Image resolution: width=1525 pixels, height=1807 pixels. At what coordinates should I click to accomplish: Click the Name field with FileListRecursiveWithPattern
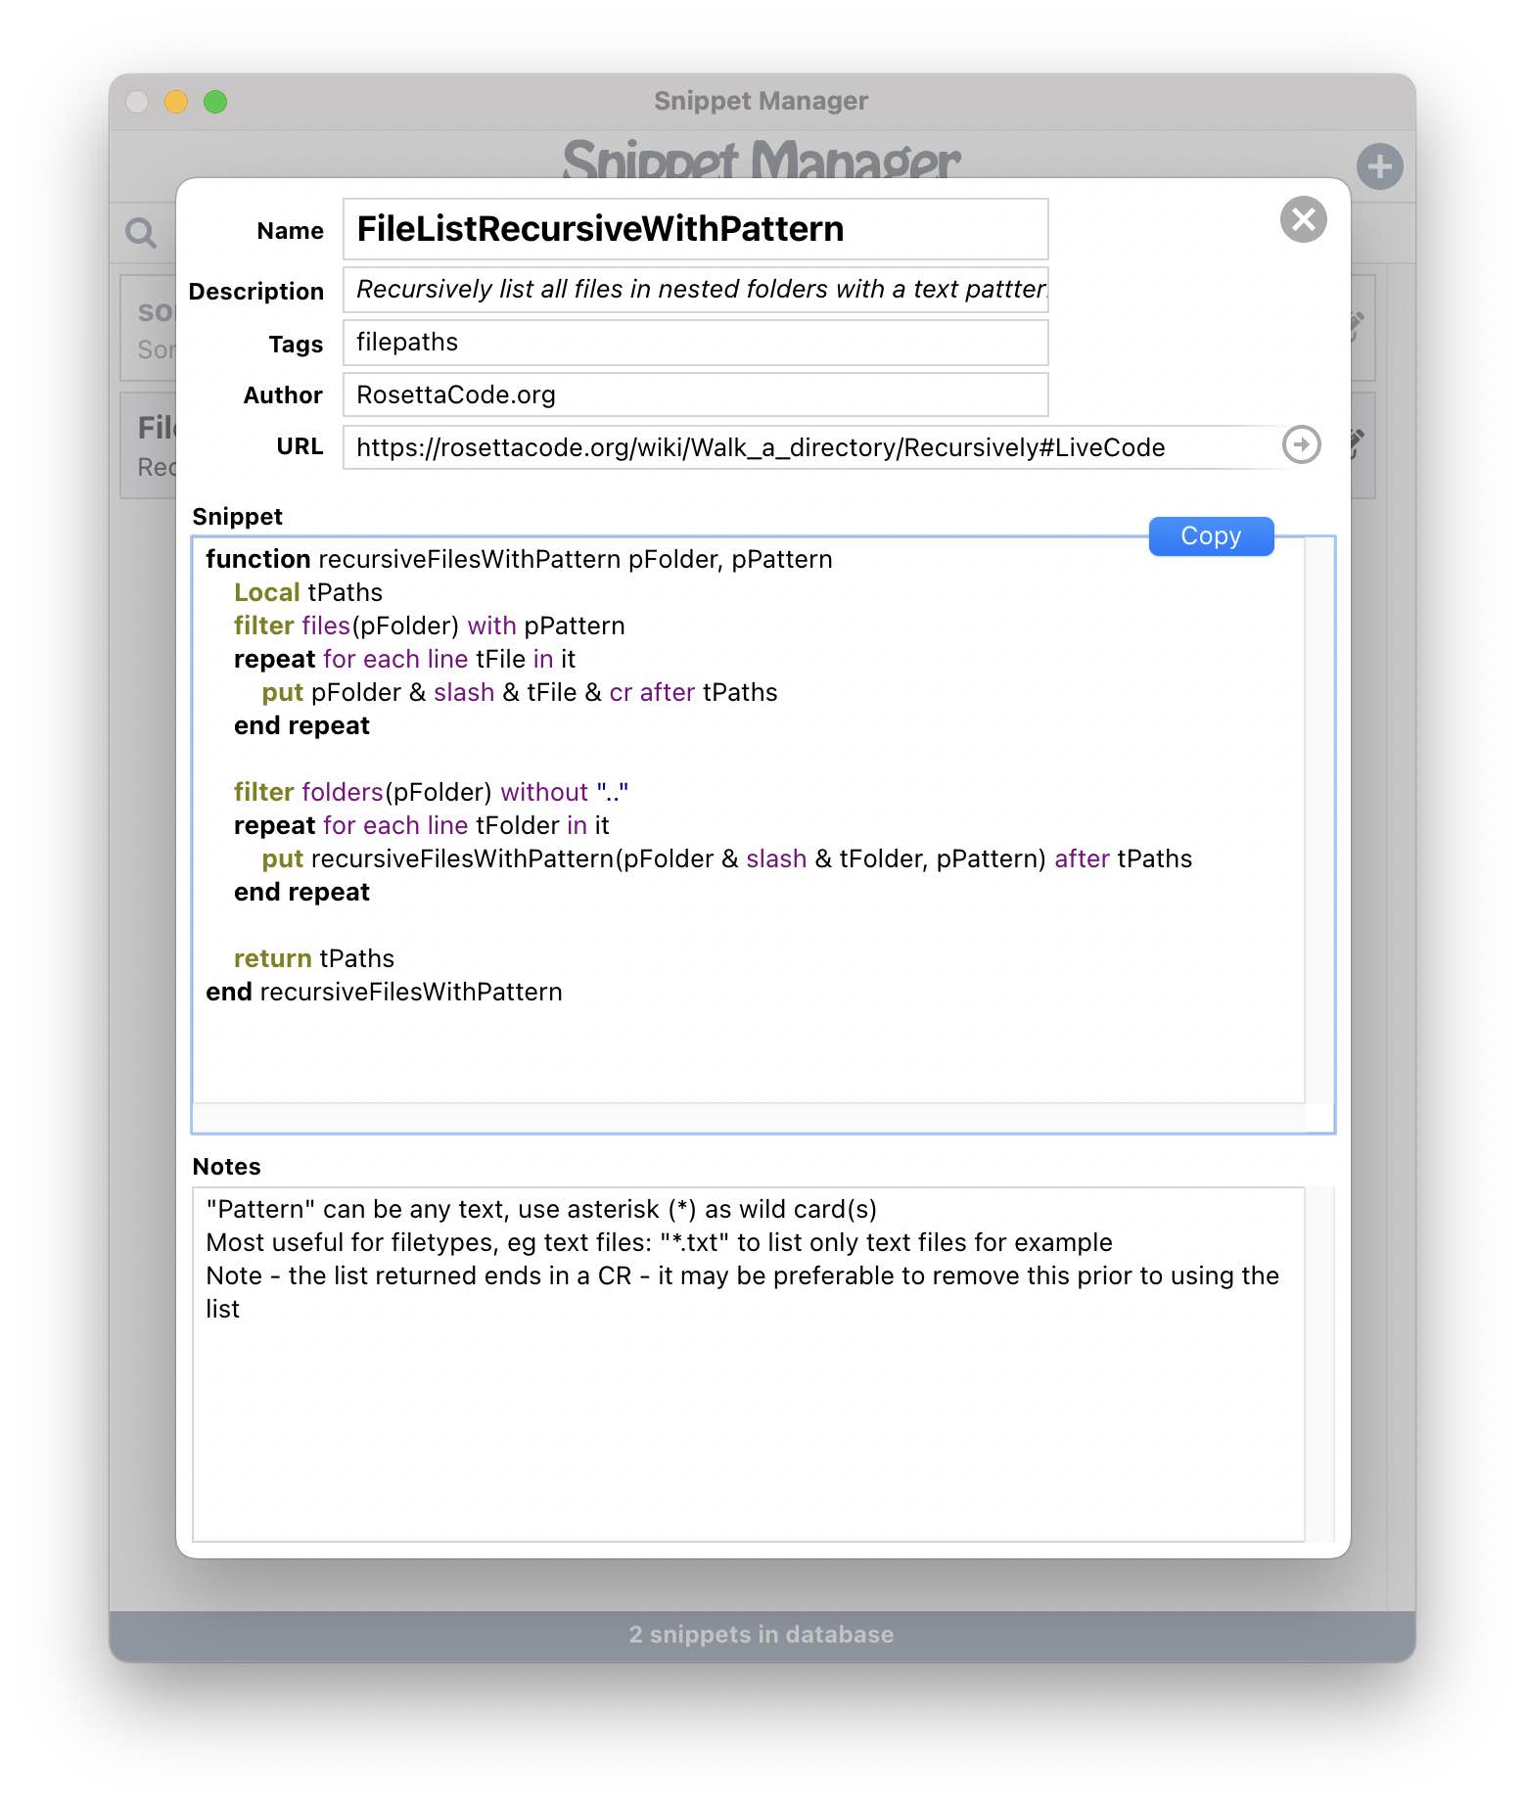[695, 229]
